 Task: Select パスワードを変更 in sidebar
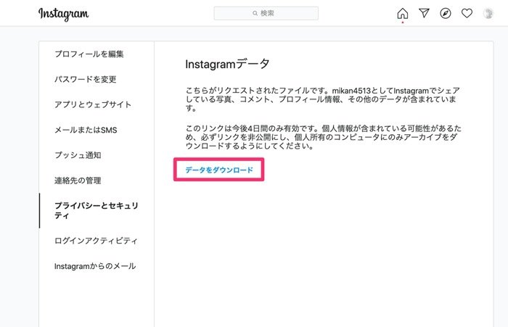click(x=85, y=79)
